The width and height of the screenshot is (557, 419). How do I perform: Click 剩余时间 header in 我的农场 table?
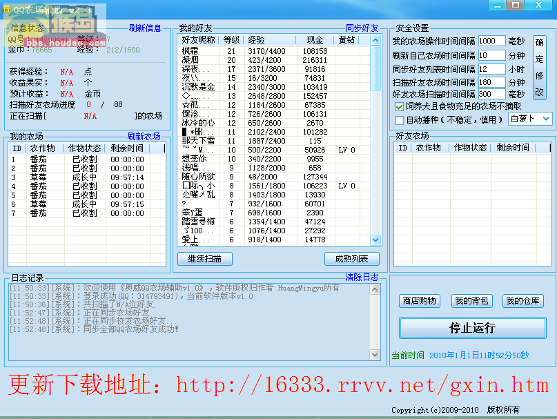pos(127,148)
